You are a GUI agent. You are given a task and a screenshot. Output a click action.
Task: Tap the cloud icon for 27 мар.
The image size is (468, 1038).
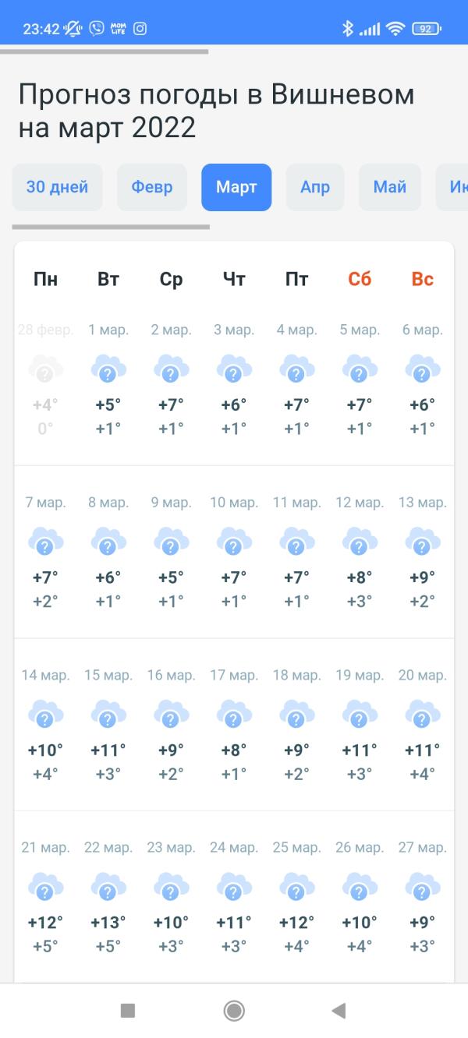[422, 886]
